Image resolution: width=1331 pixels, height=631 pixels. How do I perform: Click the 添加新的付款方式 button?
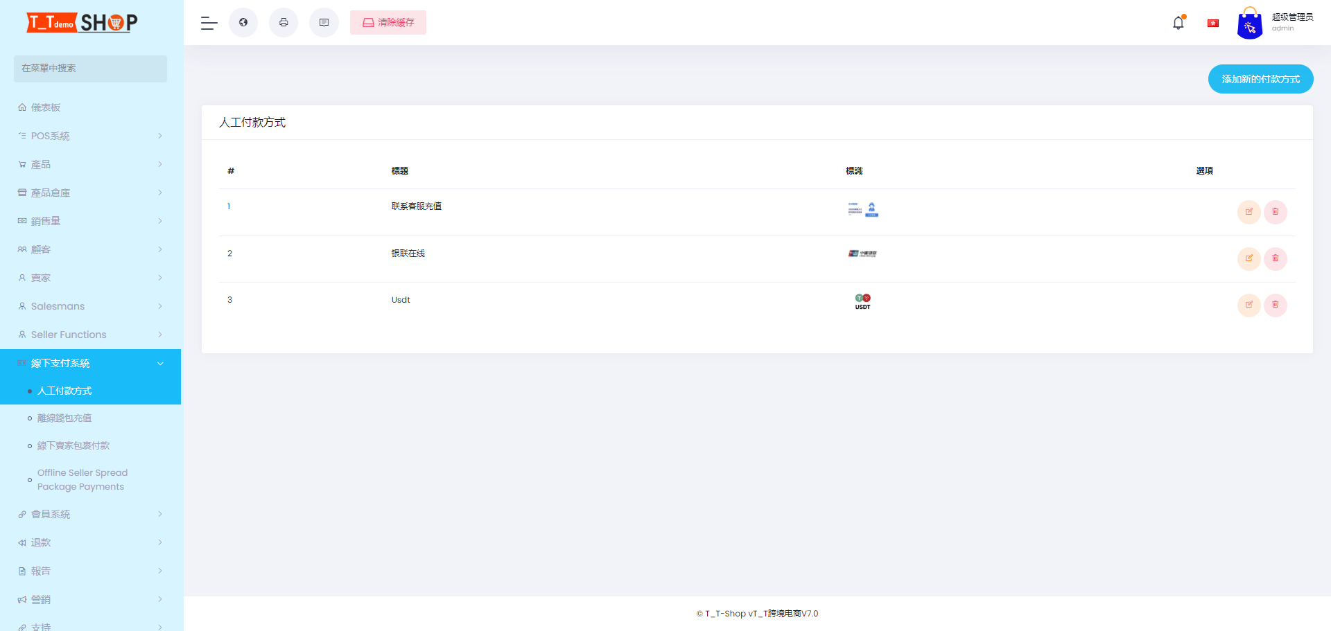[1260, 79]
